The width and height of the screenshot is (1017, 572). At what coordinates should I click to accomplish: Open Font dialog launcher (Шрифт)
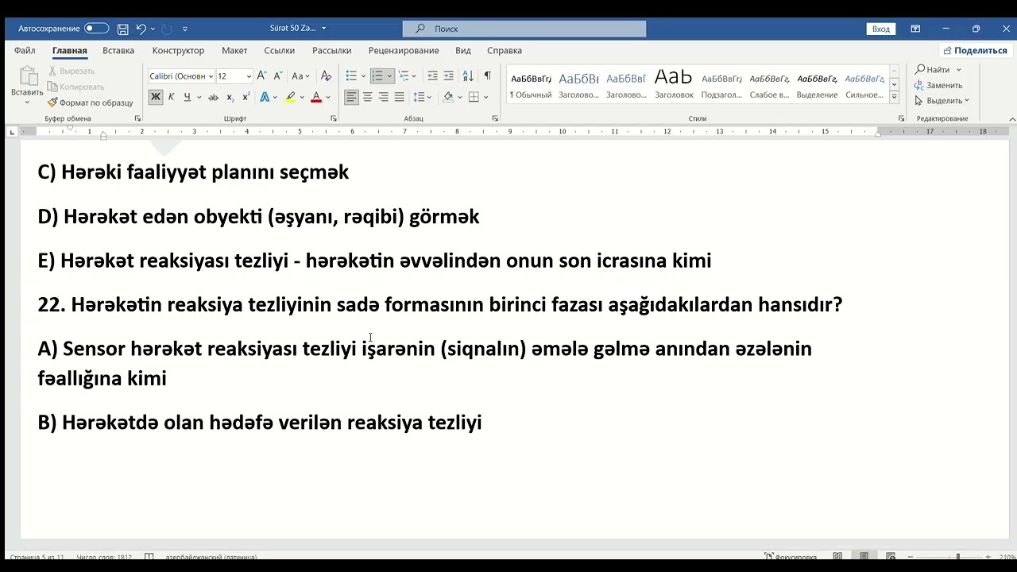(334, 118)
